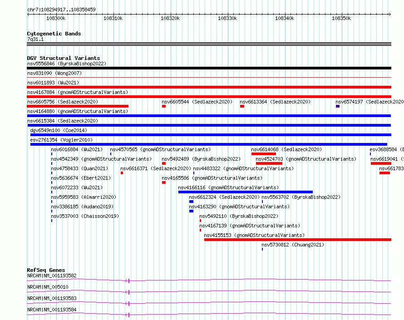Click the nsv6614068 (Sedlazeck2020) label
The image size is (404, 320).
286,149
